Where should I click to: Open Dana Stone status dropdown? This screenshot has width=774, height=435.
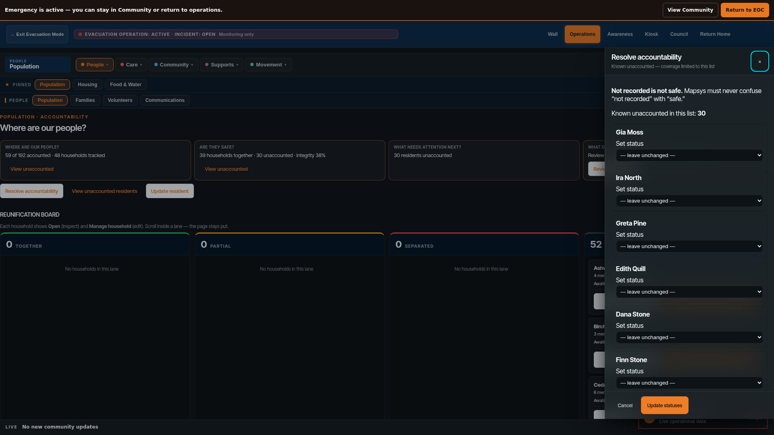689,338
